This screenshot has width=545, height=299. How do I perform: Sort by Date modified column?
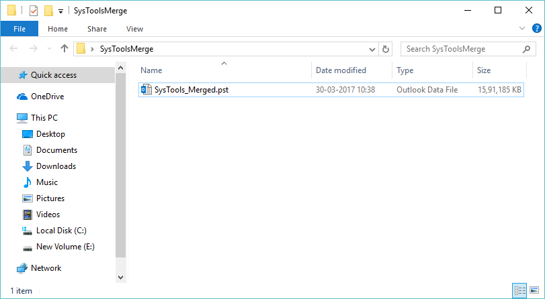click(x=341, y=70)
